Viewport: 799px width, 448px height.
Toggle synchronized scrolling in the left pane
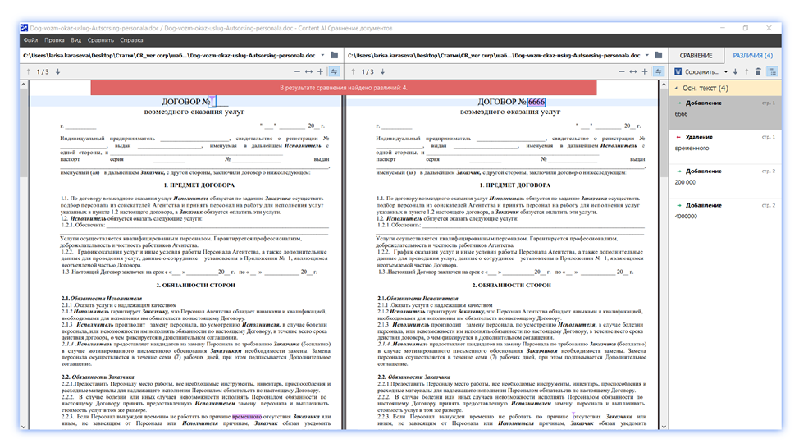[x=334, y=72]
